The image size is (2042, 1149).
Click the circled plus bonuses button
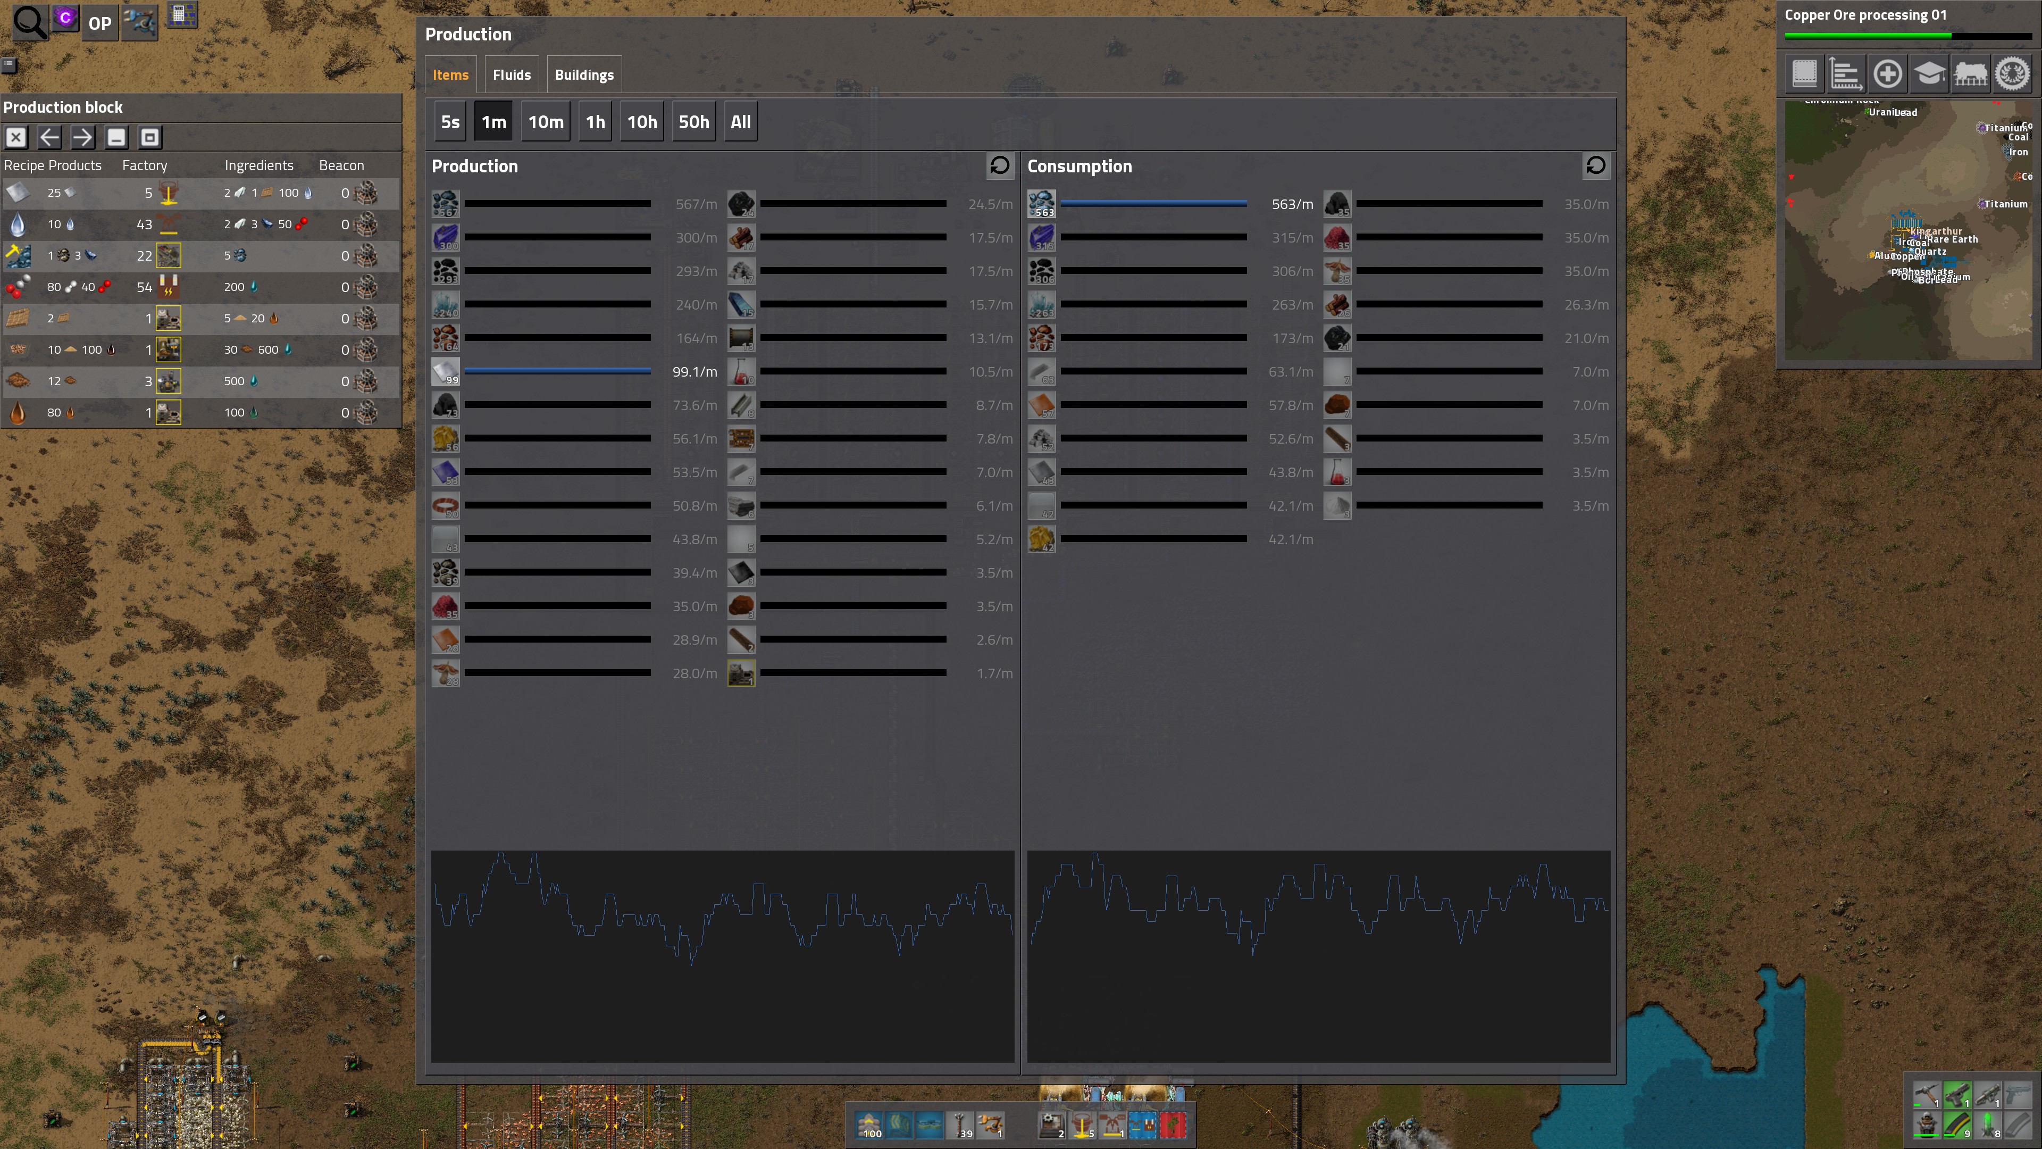(1887, 74)
